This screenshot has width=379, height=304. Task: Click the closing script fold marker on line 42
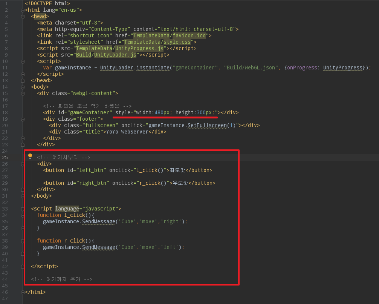[x=23, y=267]
